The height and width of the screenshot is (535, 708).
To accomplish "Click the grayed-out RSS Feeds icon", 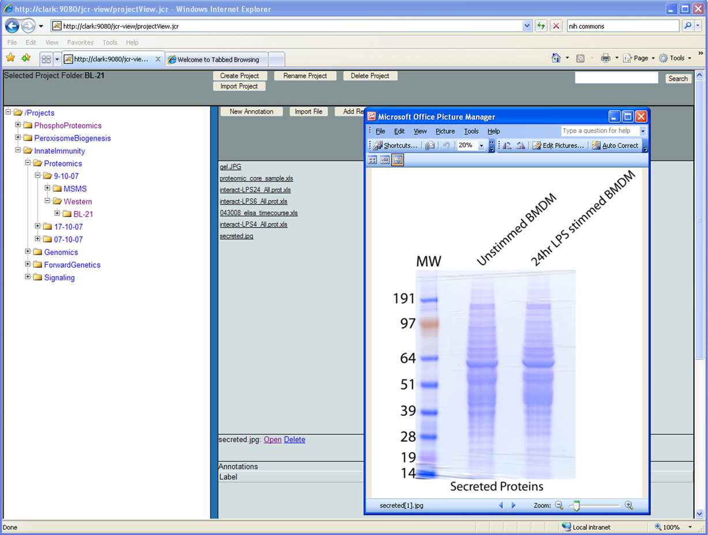I will pos(581,58).
